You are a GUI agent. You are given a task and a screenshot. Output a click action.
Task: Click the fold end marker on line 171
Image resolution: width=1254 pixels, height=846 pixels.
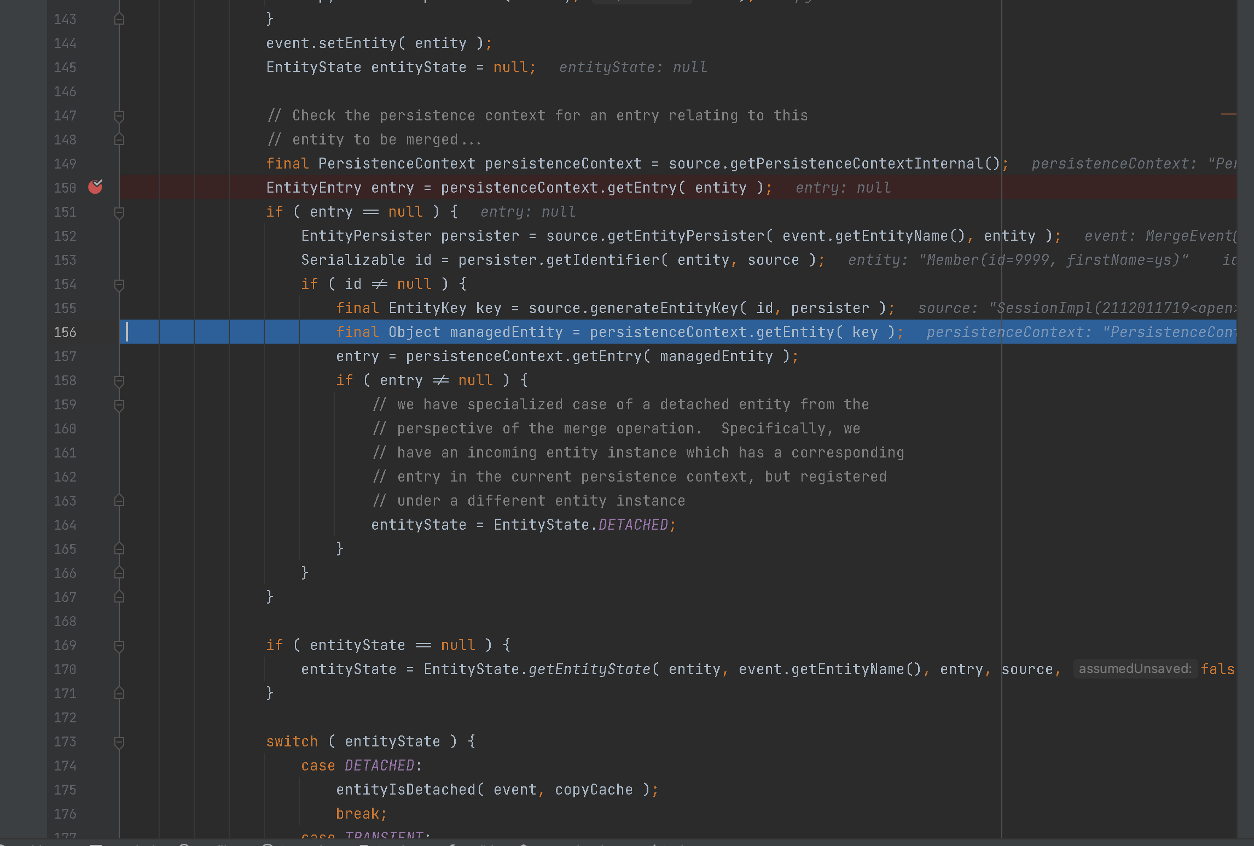point(119,693)
